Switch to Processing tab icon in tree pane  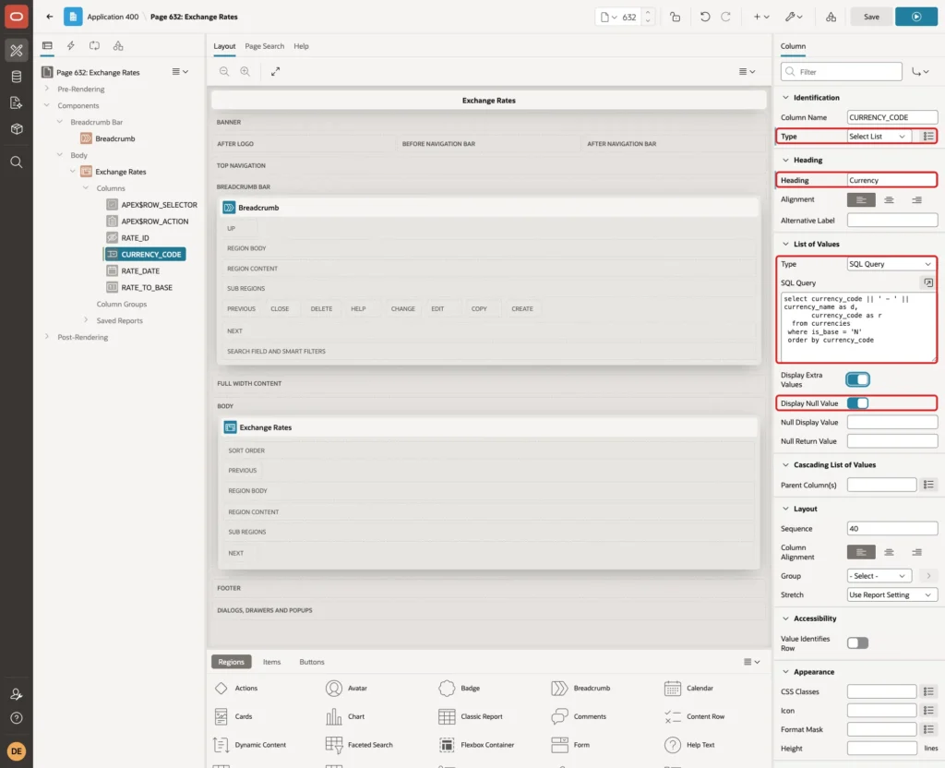[x=94, y=46]
